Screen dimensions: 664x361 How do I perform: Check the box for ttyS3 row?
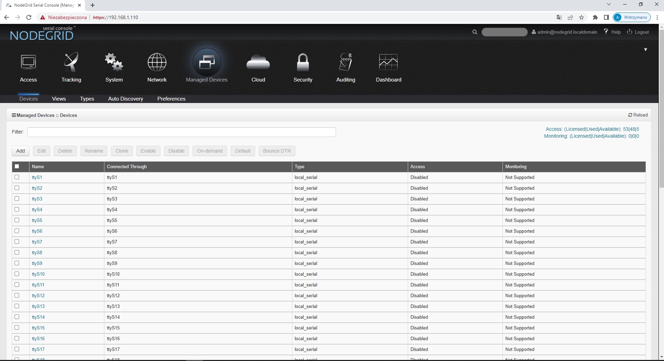coord(17,199)
